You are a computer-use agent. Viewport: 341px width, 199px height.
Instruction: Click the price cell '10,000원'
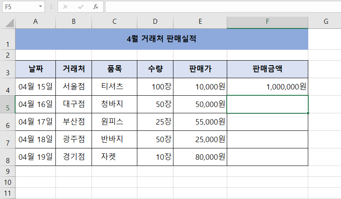pos(200,87)
